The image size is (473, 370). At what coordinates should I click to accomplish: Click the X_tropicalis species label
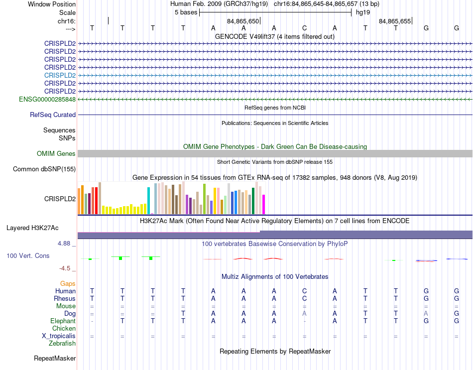[x=59, y=336]
